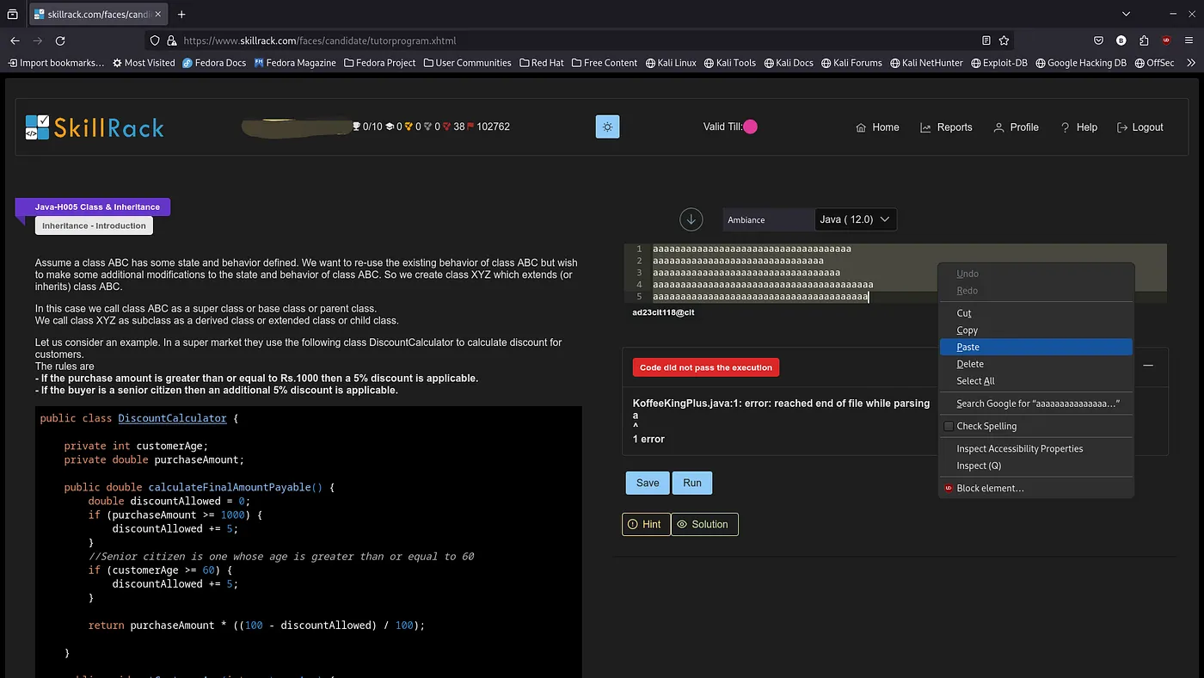Screen dimensions: 1204x678
Task: Toggle light theme with the sun button
Action: pos(607,126)
